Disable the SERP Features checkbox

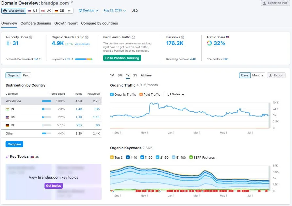[191, 157]
